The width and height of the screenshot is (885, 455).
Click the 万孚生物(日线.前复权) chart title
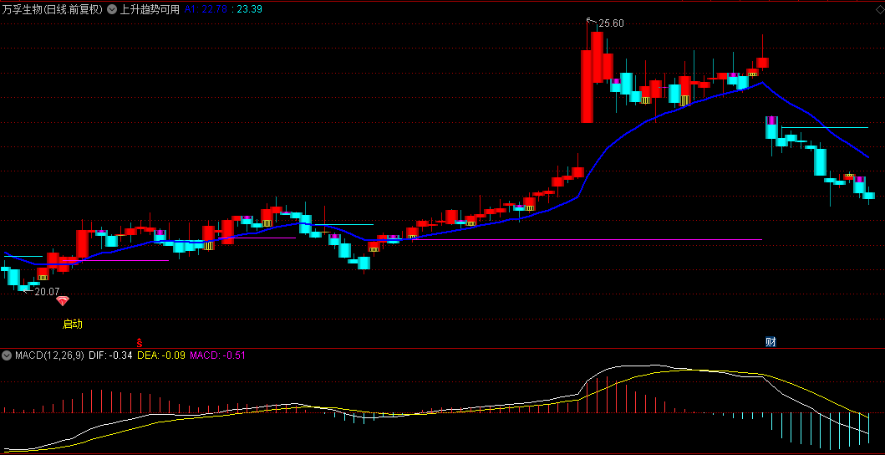click(53, 9)
